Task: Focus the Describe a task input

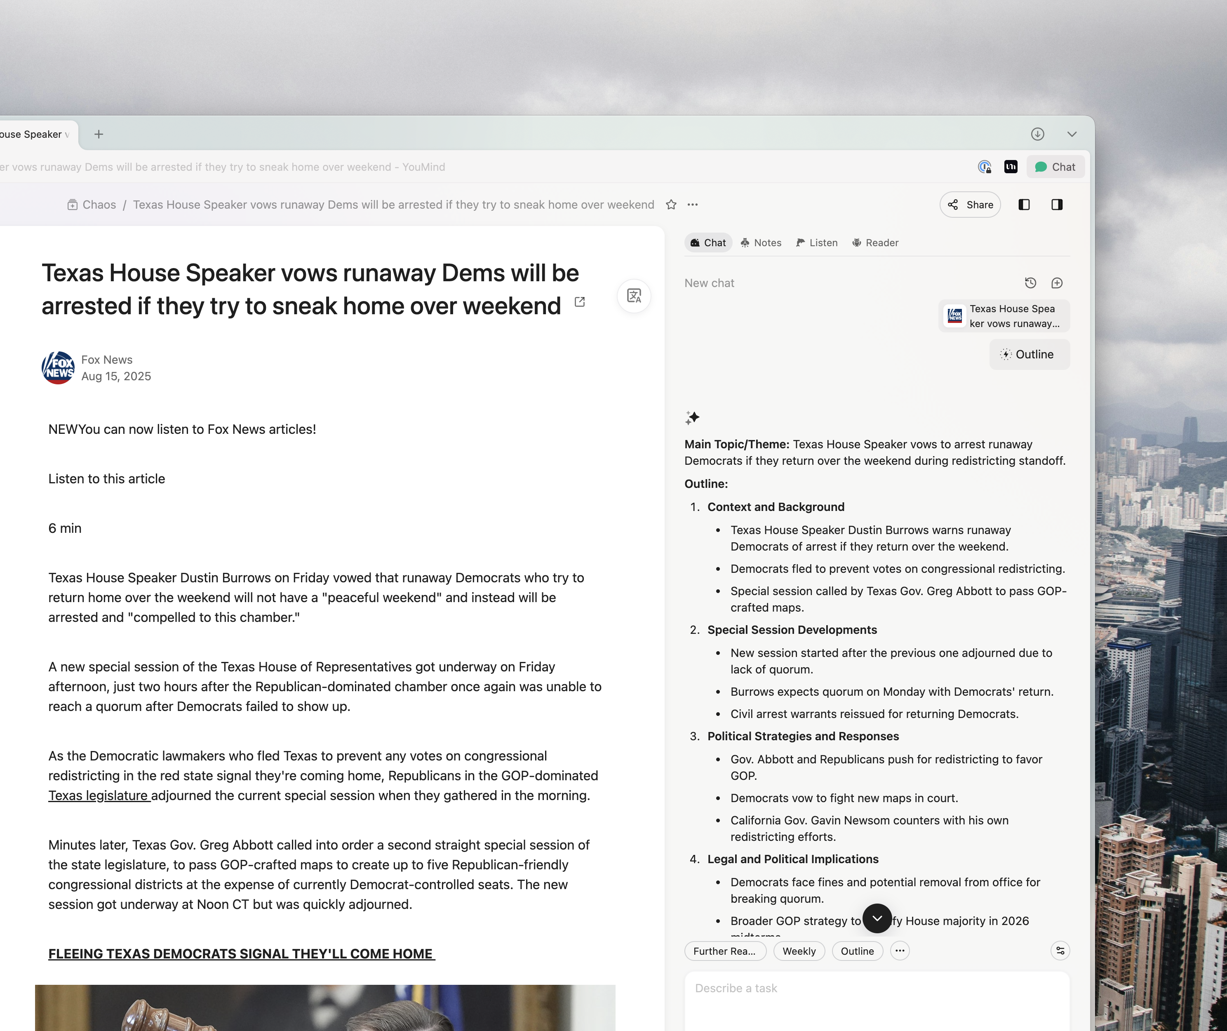Action: [x=877, y=999]
